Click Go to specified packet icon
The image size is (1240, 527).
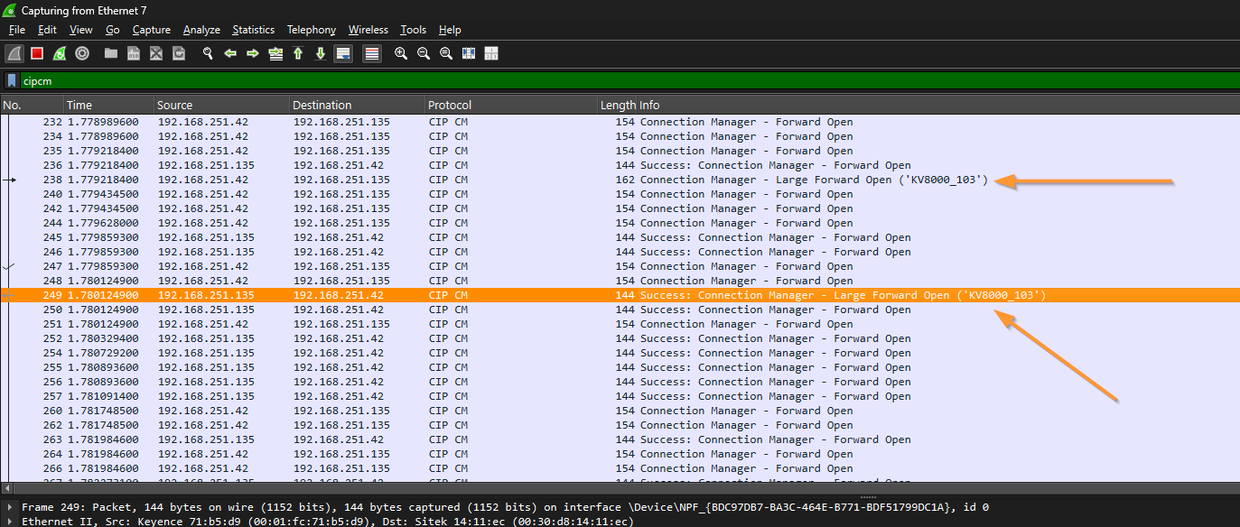coord(275,53)
